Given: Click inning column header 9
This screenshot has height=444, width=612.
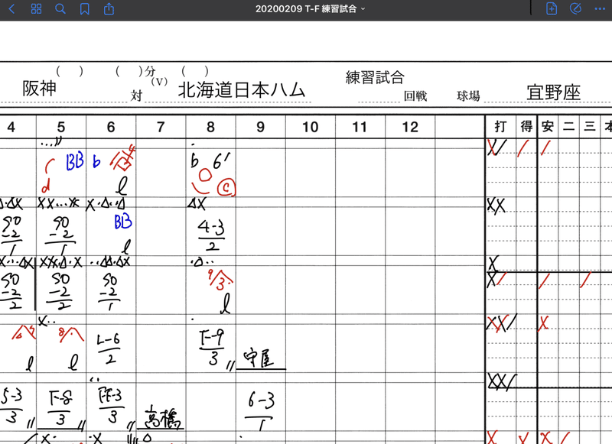Looking at the screenshot, I should (260, 127).
